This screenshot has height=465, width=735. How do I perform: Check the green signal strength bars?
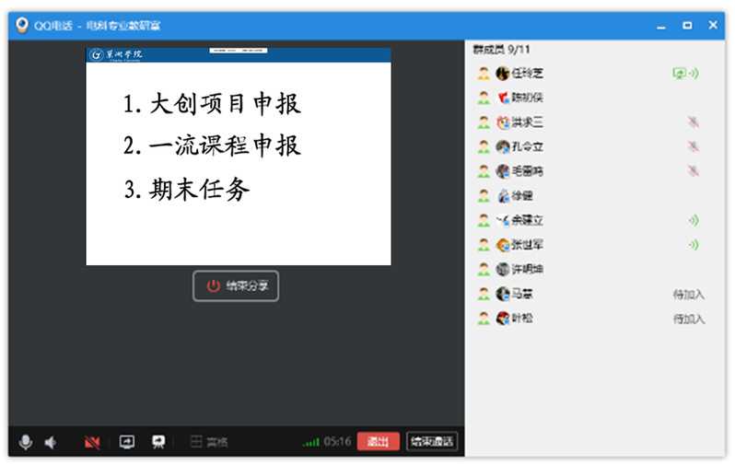310,443
